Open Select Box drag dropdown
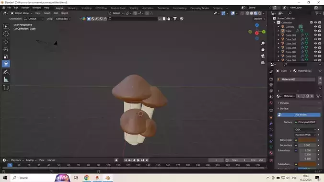Image resolution: width=324 pixels, height=182 pixels. click(x=63, y=19)
